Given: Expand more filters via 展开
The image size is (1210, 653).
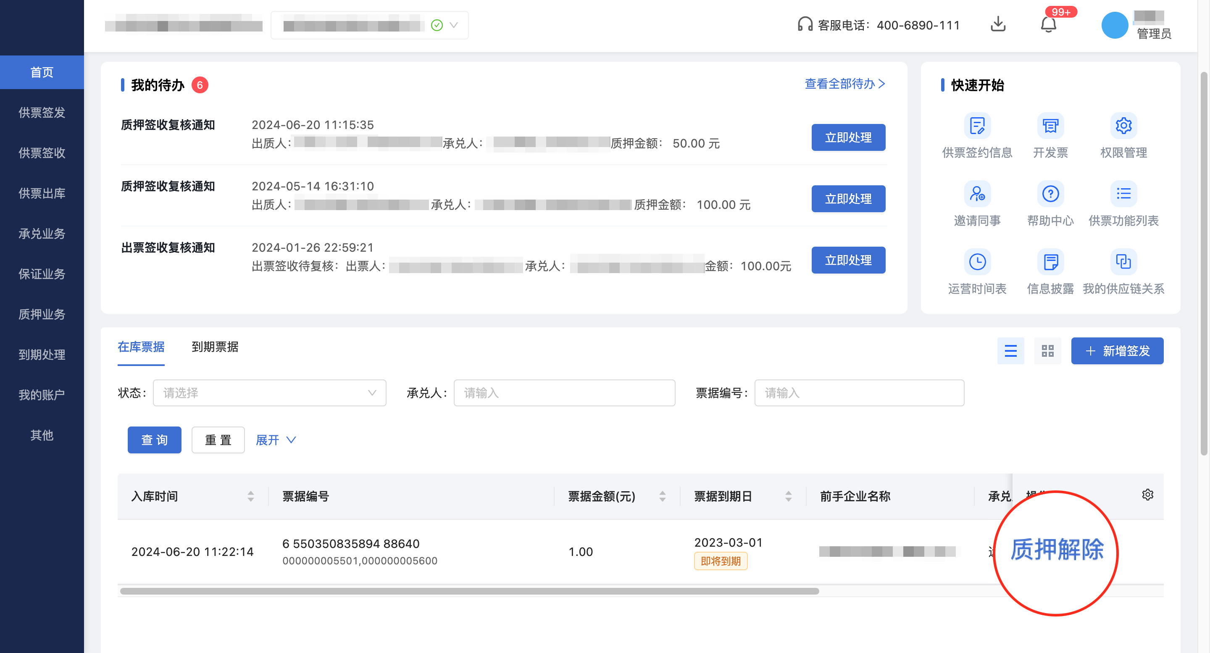Looking at the screenshot, I should point(276,440).
